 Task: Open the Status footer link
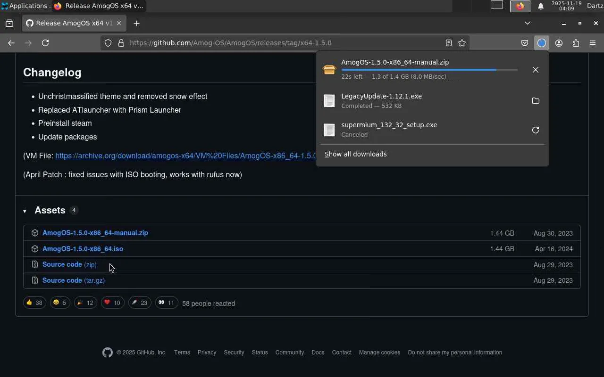point(260,352)
